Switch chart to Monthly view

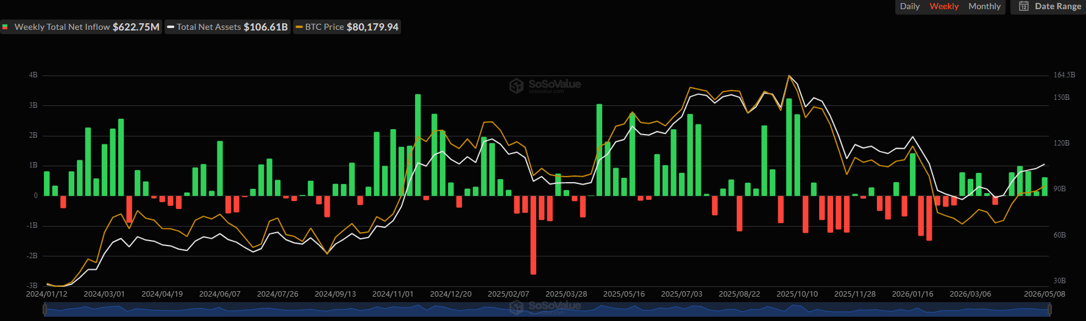point(984,6)
